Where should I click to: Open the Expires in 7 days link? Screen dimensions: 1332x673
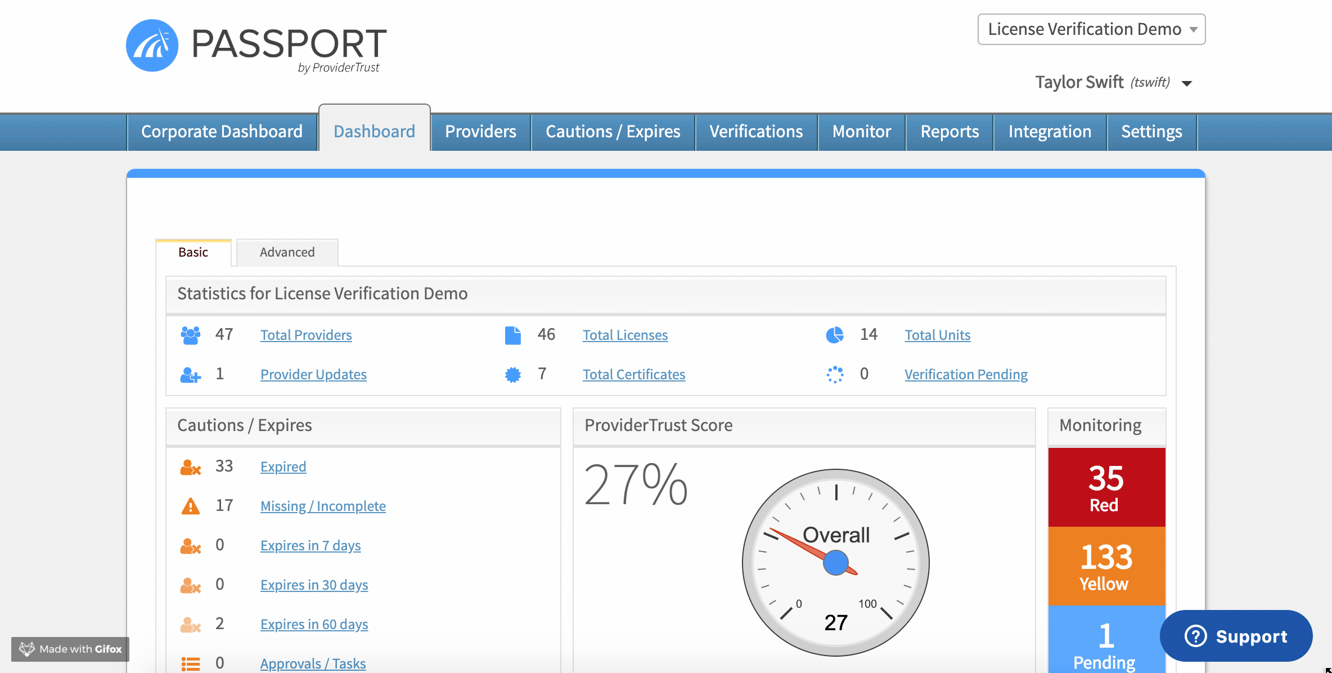coord(310,546)
